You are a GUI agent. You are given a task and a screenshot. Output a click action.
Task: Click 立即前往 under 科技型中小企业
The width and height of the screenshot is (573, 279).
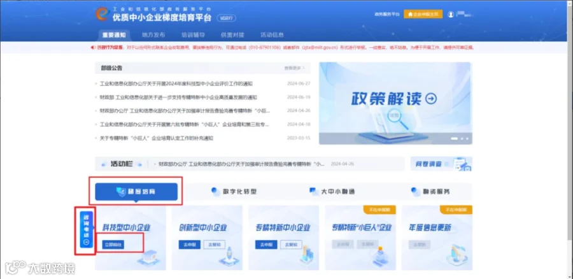pyautogui.click(x=113, y=245)
